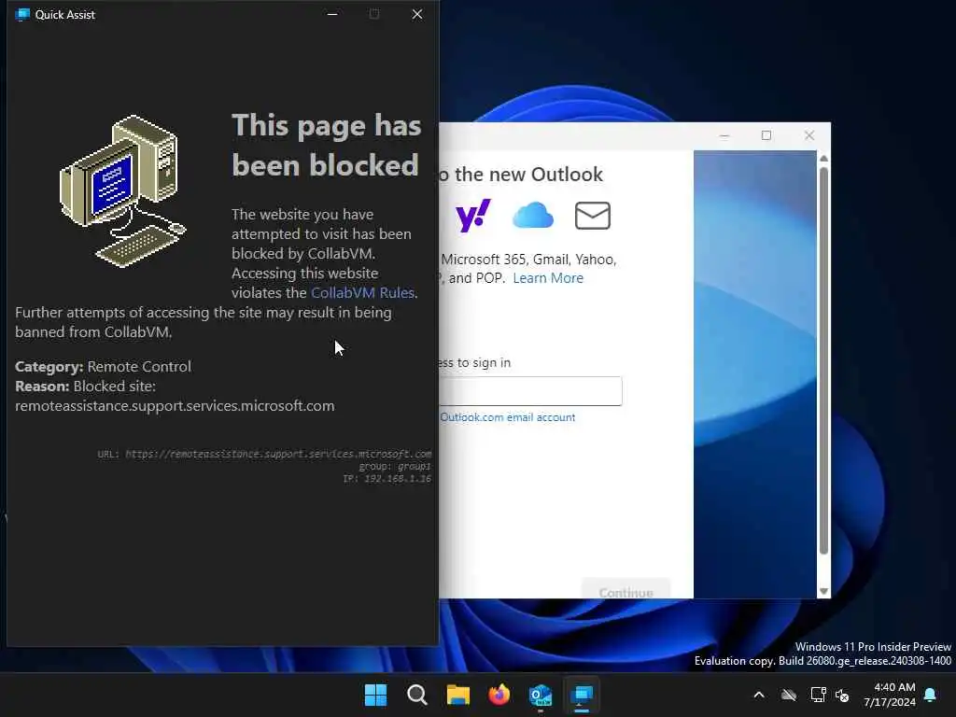
Task: Click the Outlook window vertical scrollbar thumb
Action: (x=823, y=359)
